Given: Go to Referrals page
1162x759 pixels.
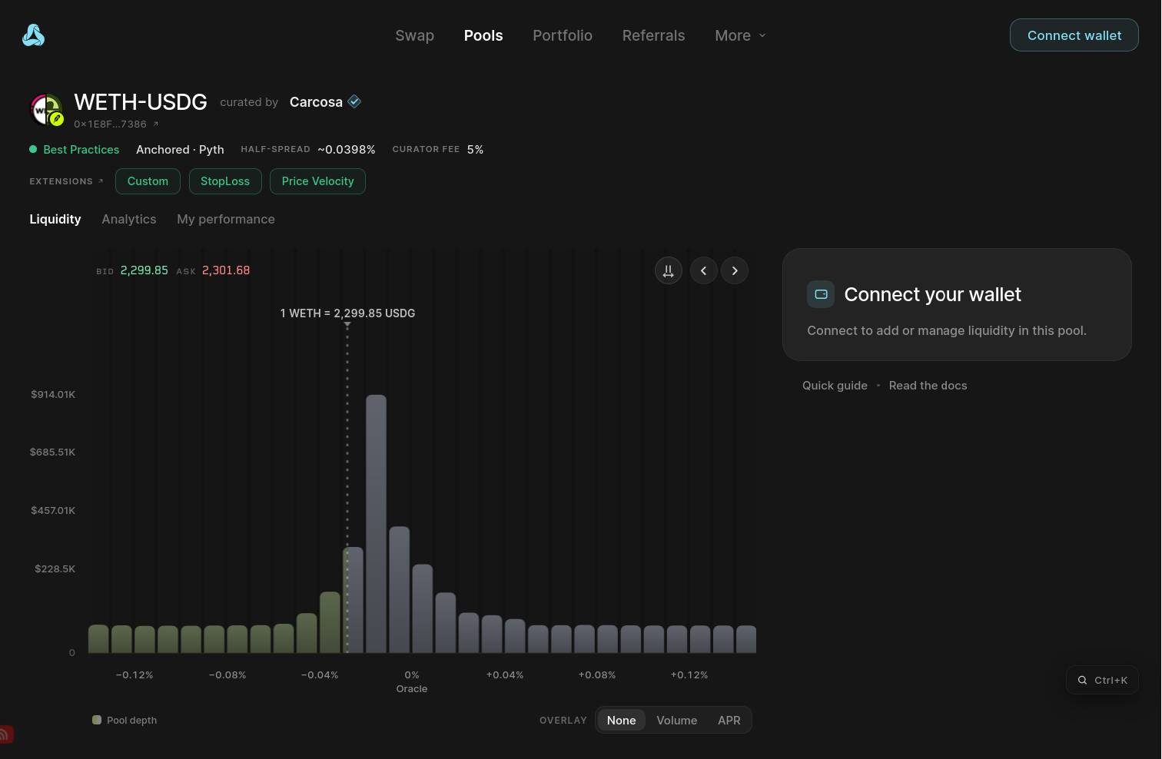Looking at the screenshot, I should click(653, 35).
